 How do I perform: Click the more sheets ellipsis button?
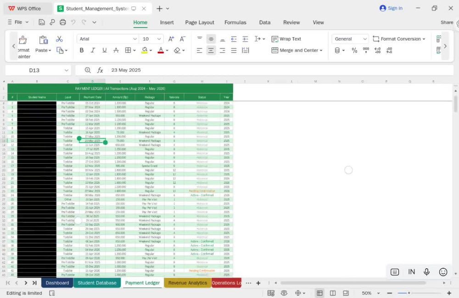248,283
